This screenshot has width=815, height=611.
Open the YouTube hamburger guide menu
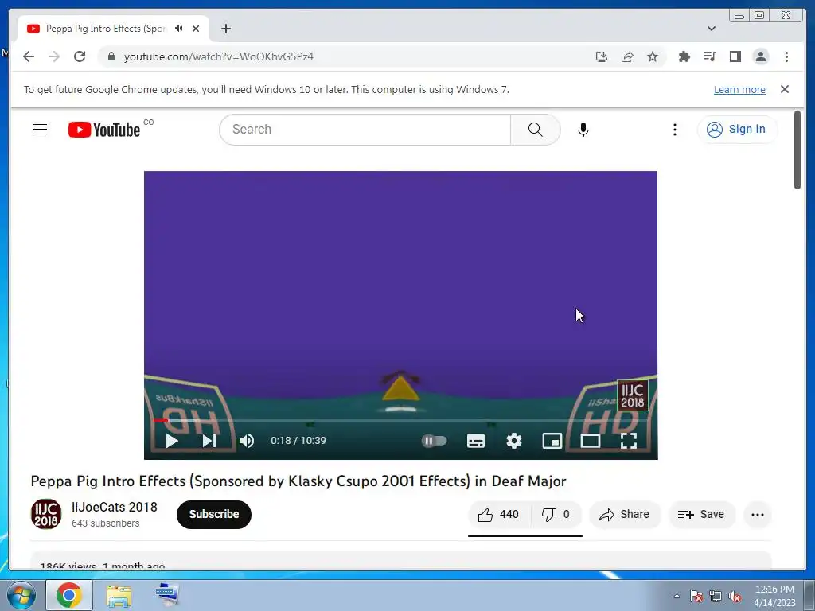40,130
